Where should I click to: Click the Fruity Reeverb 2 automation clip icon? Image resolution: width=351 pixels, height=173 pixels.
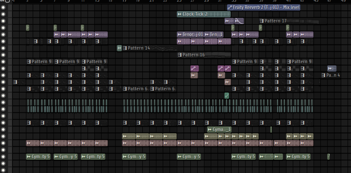(229, 7)
